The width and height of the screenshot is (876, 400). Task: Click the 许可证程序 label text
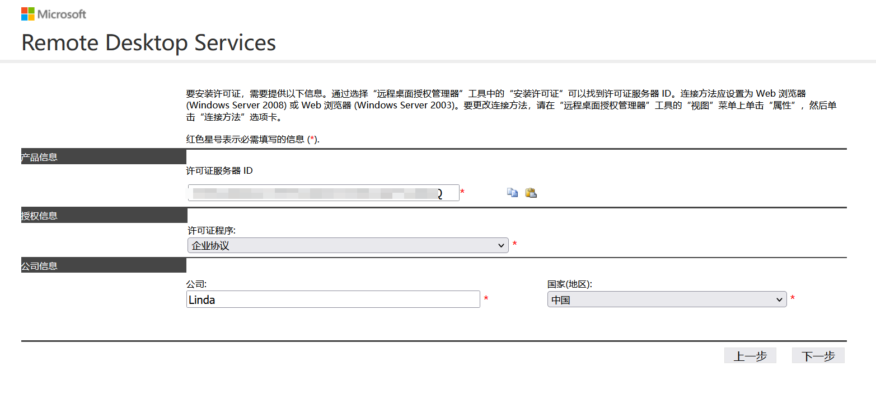coord(211,230)
